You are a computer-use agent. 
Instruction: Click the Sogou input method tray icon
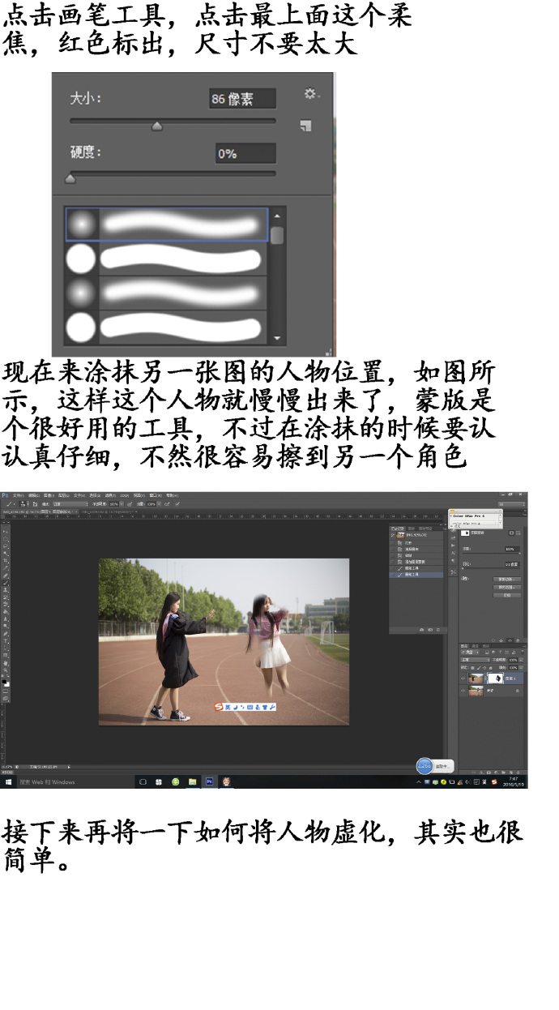click(494, 782)
